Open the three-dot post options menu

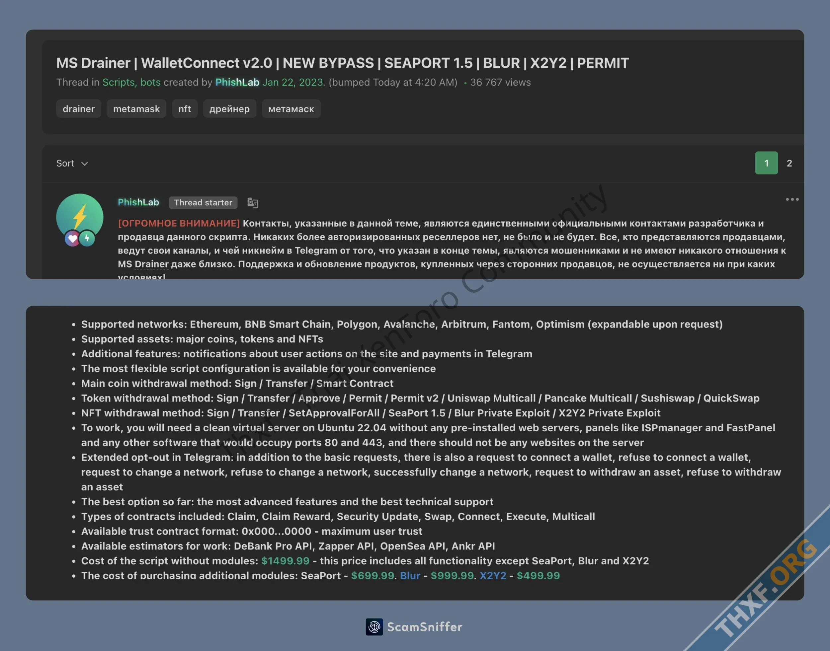coord(792,199)
